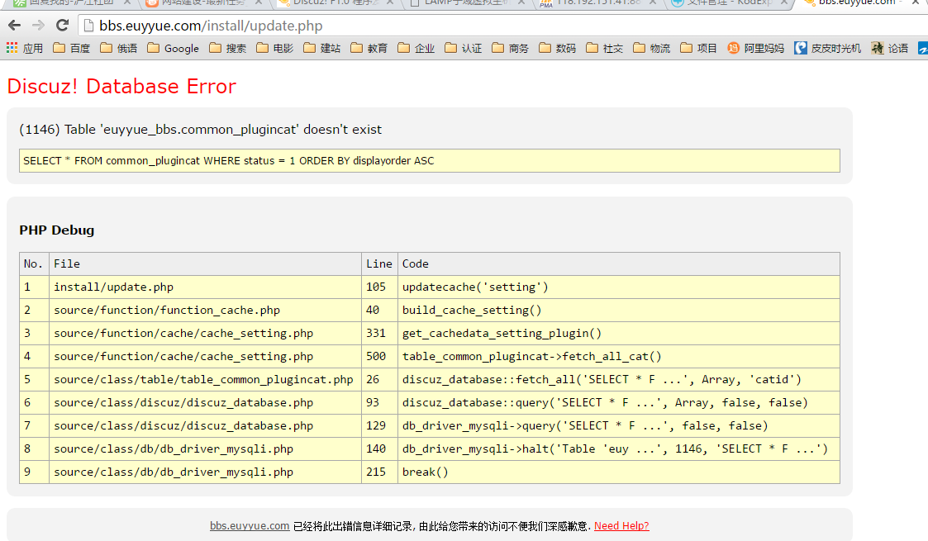Click build_cache_setting() code cell
The image size is (928, 541).
pyautogui.click(x=618, y=310)
